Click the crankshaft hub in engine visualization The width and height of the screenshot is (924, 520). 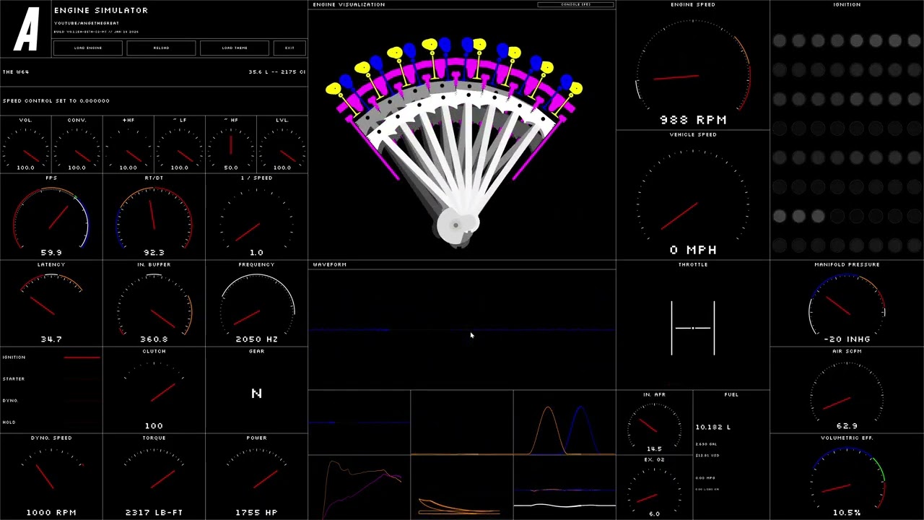(456, 225)
